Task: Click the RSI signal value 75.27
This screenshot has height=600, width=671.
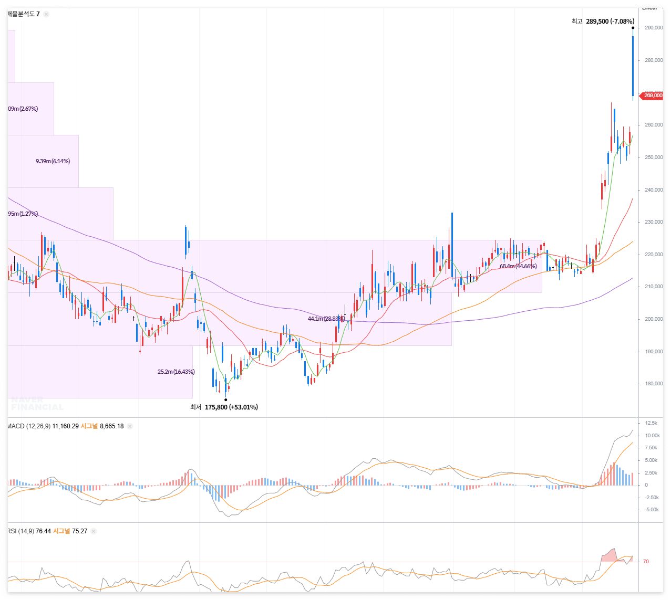Action: click(80, 531)
